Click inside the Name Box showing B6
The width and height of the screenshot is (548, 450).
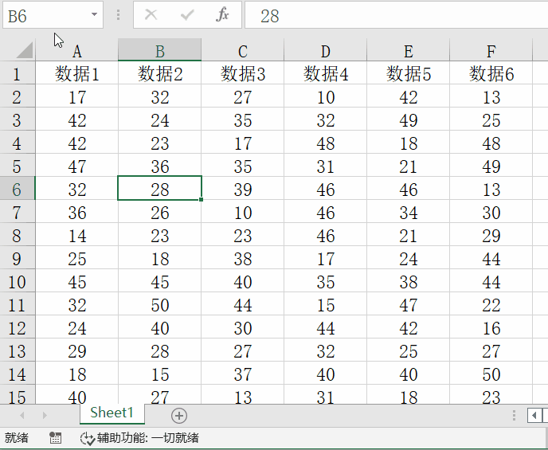pyautogui.click(x=45, y=15)
